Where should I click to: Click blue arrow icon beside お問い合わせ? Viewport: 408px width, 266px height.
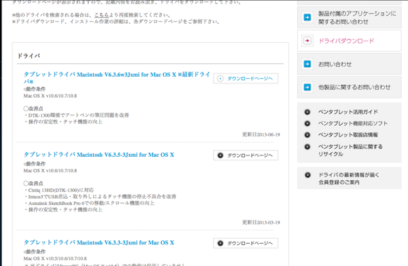tap(307, 64)
